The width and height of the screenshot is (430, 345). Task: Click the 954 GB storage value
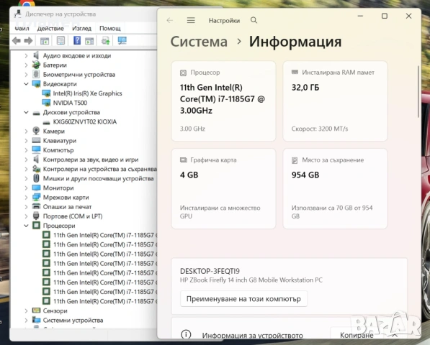(x=305, y=175)
